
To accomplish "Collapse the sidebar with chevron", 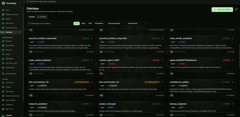I will click(x=20, y=3).
